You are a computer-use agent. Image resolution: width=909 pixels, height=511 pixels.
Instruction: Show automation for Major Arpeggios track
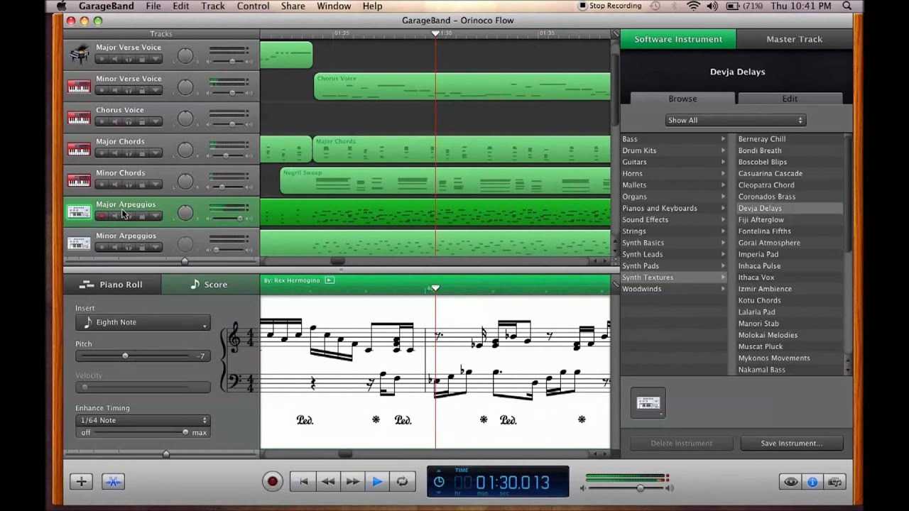156,215
